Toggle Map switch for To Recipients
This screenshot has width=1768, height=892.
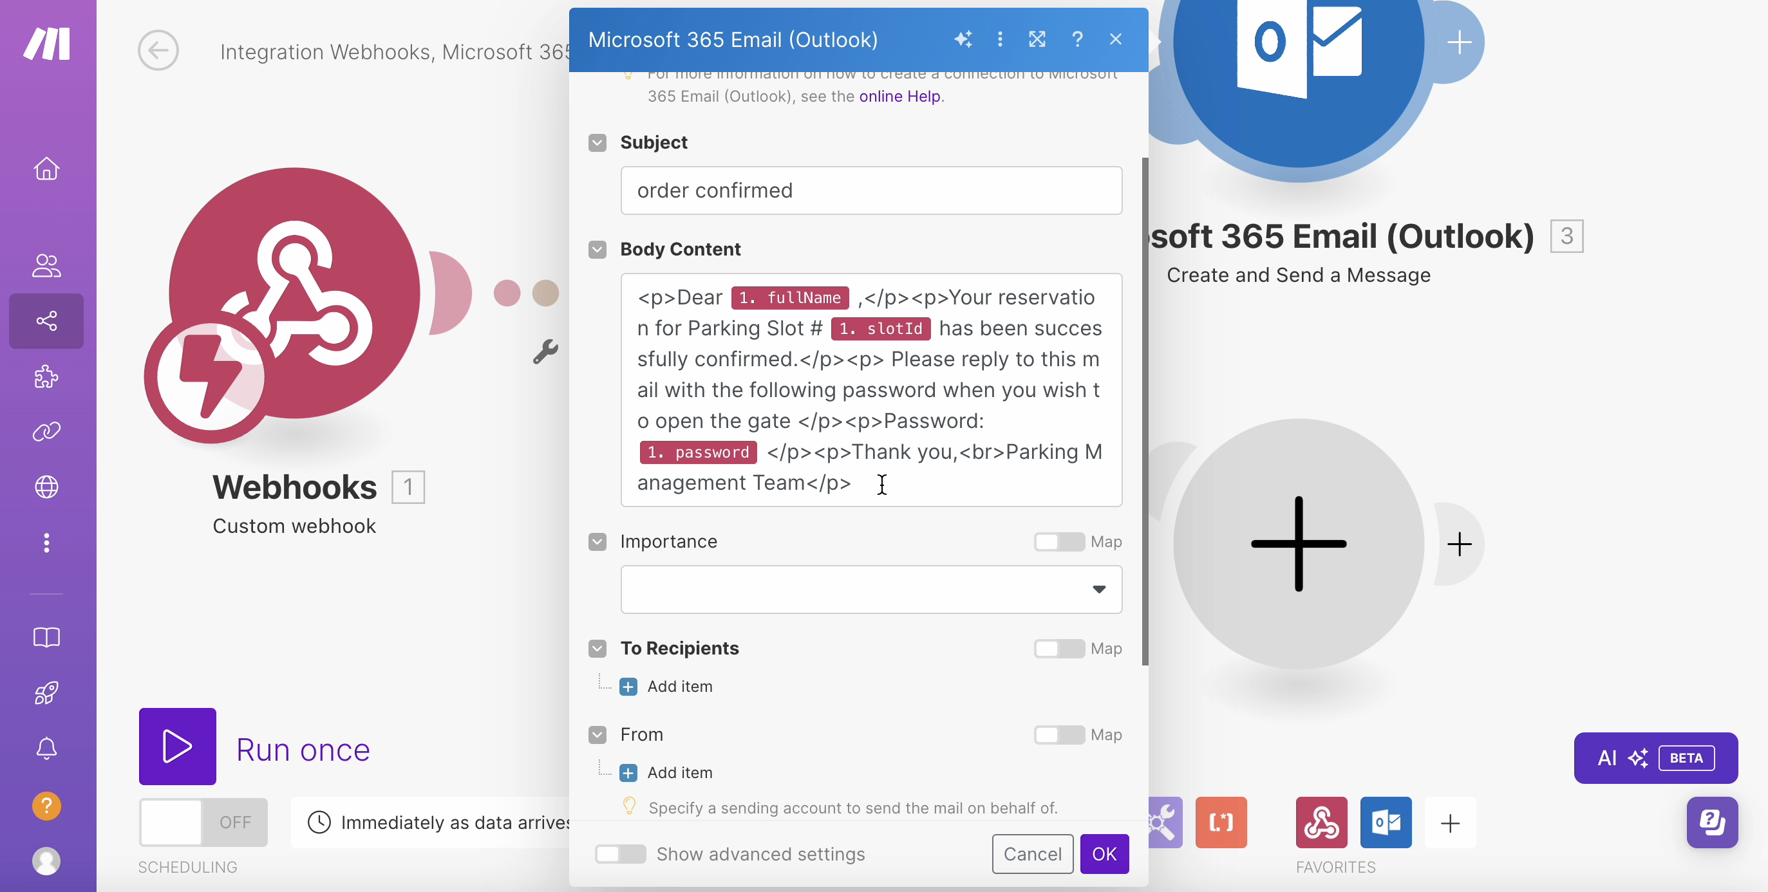tap(1059, 649)
